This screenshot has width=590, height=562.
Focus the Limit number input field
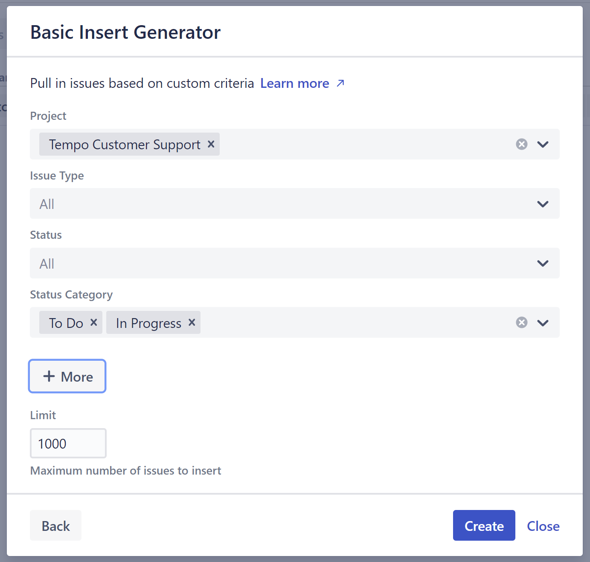(x=68, y=443)
